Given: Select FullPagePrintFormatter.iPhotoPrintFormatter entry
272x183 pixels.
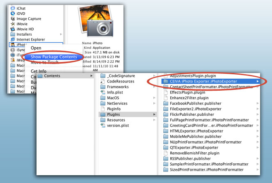Looking at the screenshot, I should coord(209,120).
